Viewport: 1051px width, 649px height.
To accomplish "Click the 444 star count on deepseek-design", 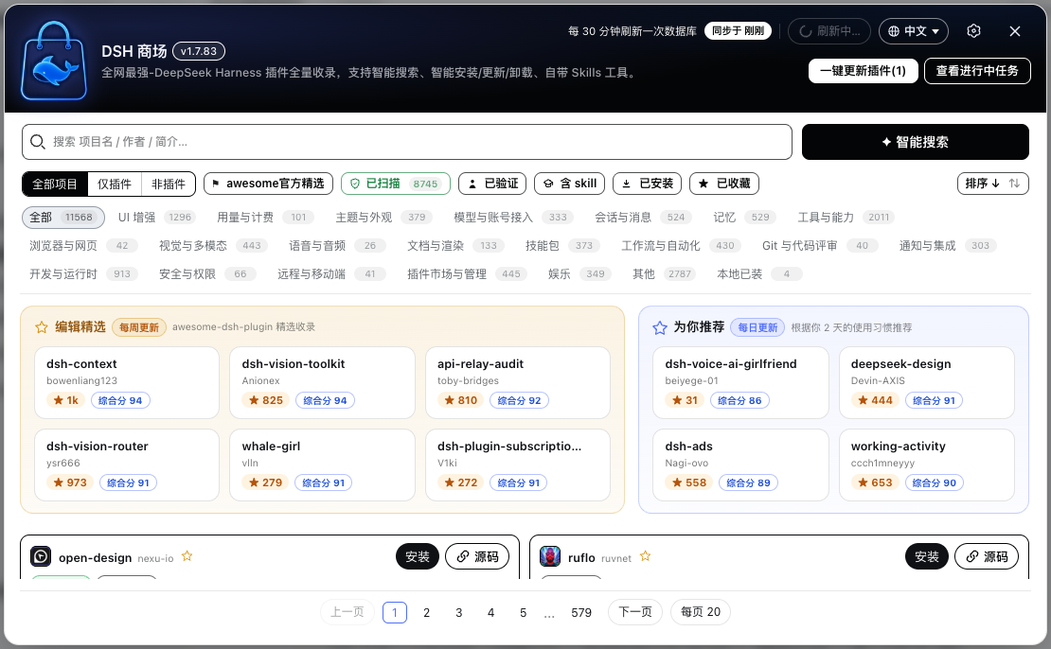I will point(876,400).
